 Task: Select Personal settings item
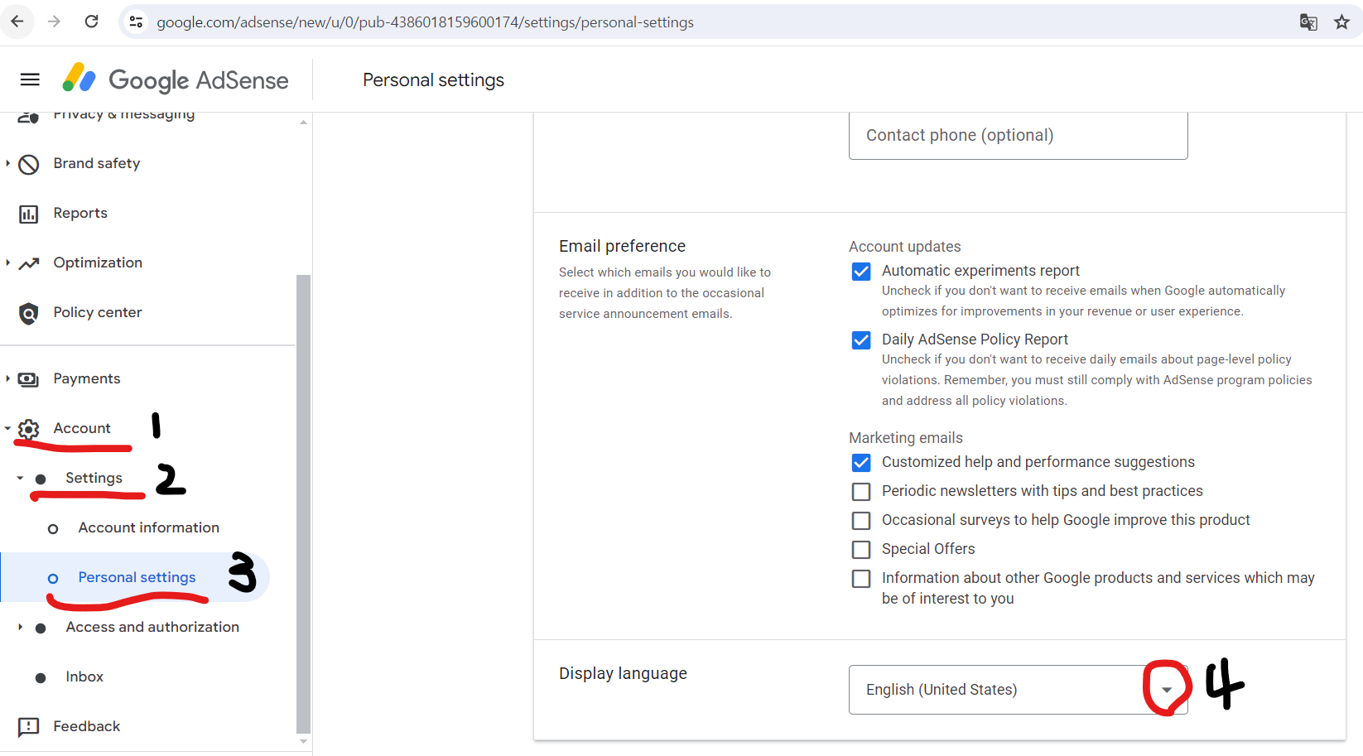coord(137,577)
